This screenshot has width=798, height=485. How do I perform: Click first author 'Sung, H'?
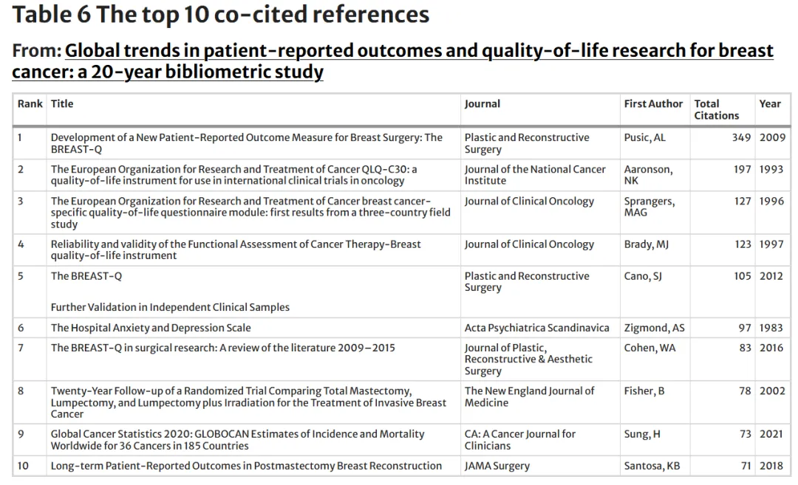tap(642, 434)
